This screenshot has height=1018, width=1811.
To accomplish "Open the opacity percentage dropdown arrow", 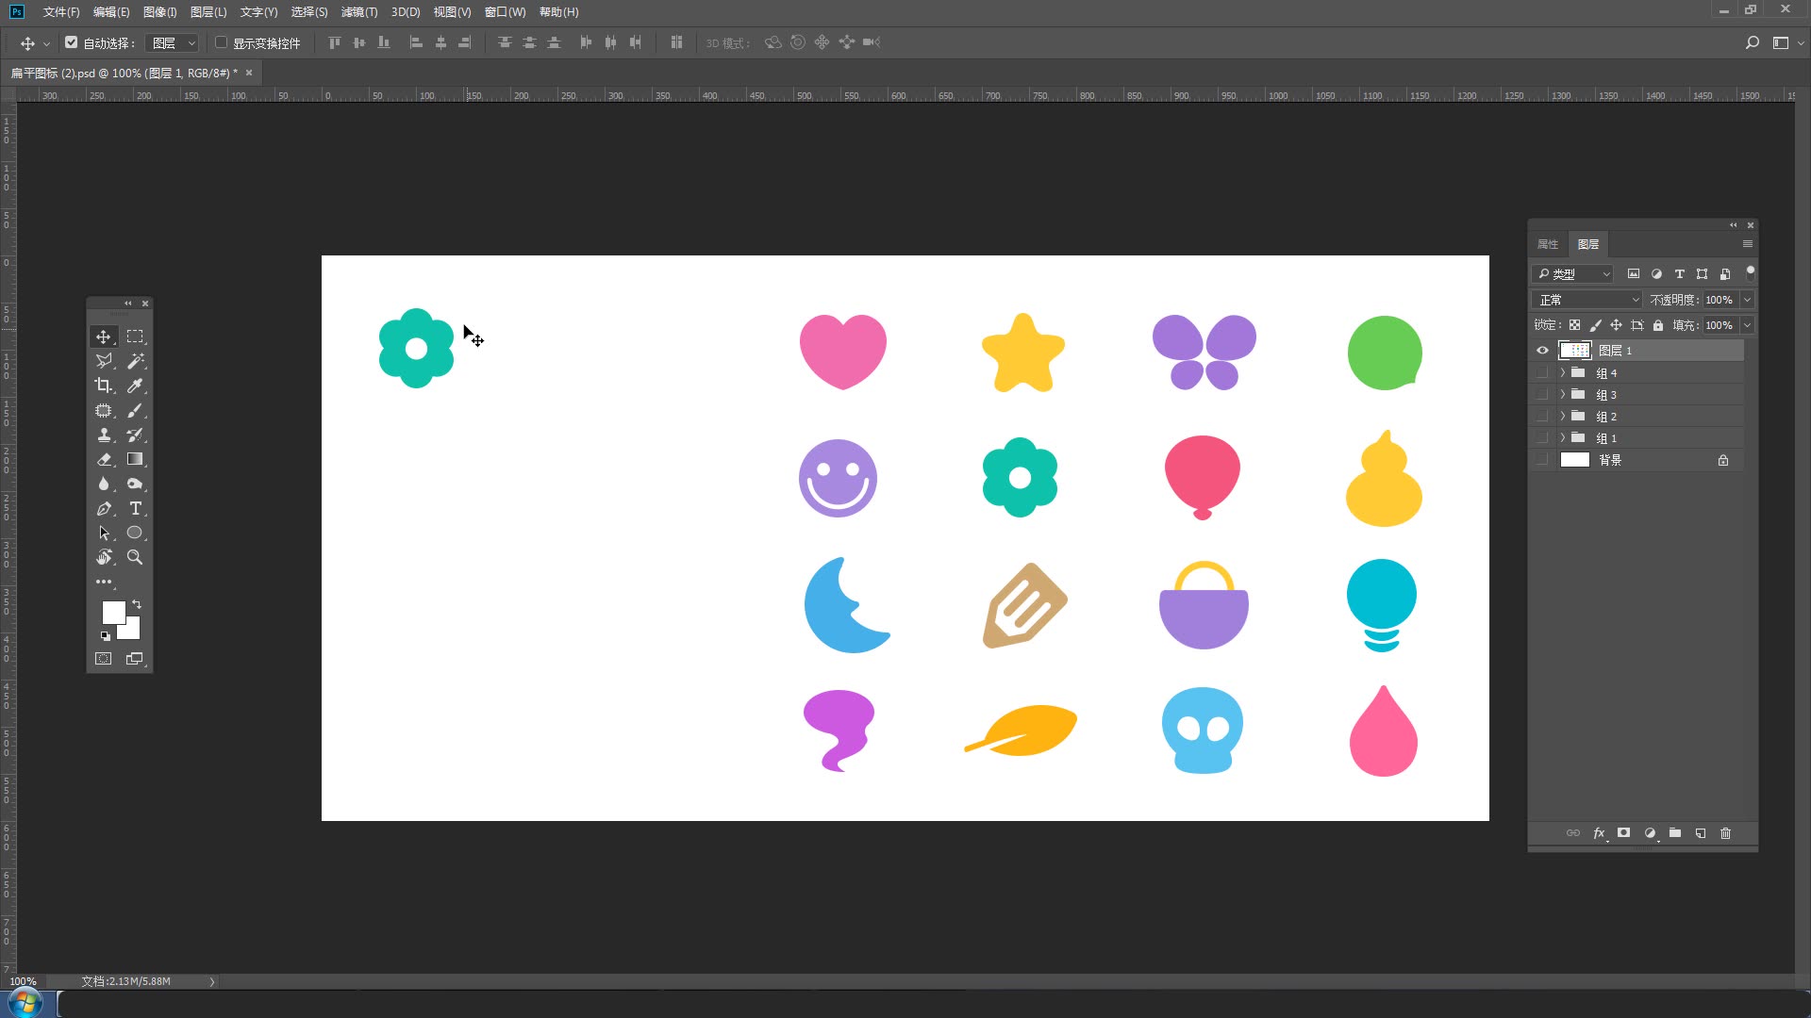I will click(x=1747, y=300).
